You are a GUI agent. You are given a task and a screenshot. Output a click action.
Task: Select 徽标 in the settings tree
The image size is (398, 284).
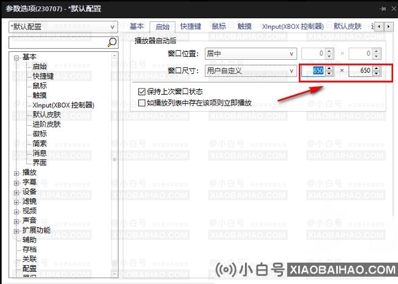coord(40,134)
